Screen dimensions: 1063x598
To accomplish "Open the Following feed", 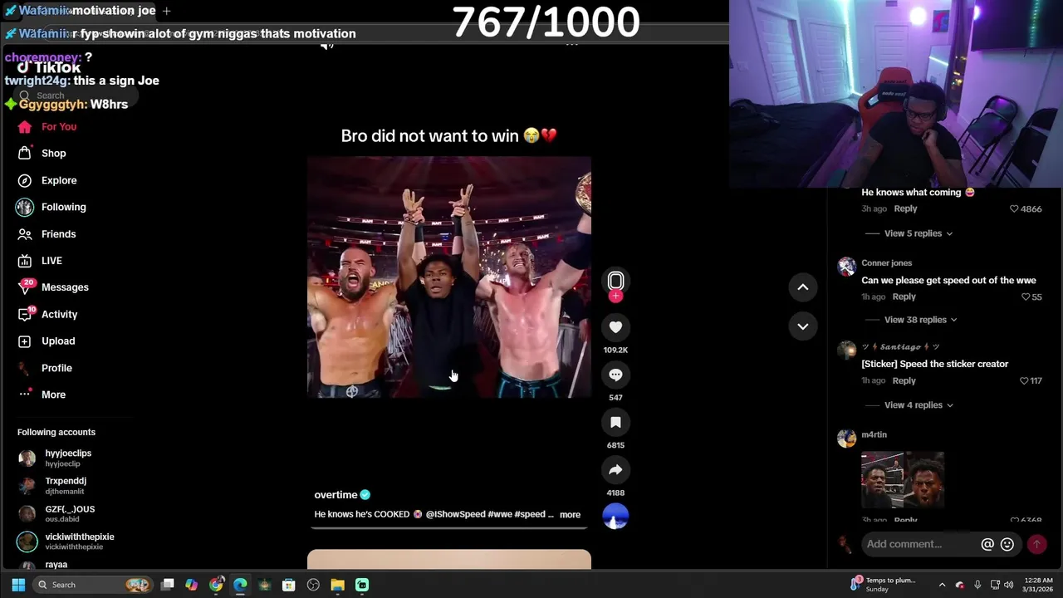I will 51,207.
